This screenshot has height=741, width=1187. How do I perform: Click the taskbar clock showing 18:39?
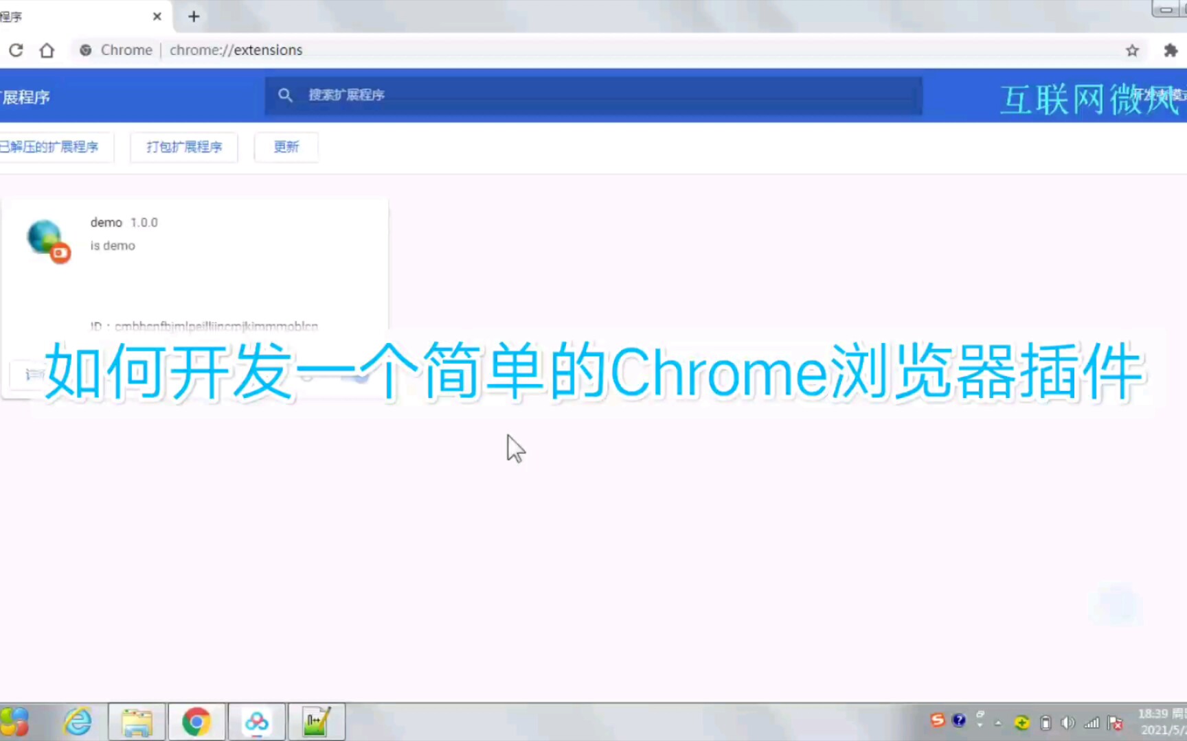point(1161,722)
